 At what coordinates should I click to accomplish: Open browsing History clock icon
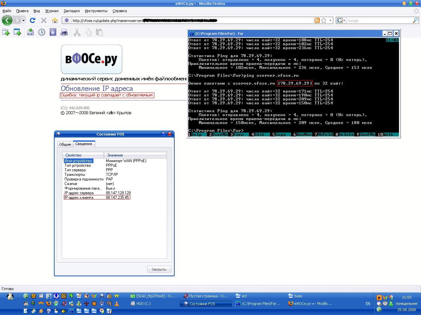42,32
